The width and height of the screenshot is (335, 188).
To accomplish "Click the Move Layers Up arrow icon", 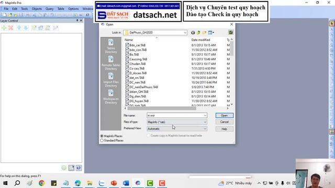I will [19, 28].
